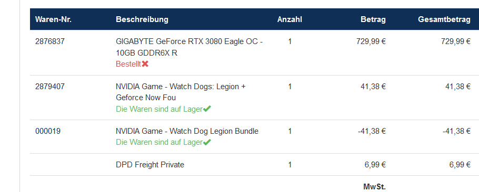The image size is (479, 192).
Task: Open NVIDIA Game - Watch Dog Legion Bundle item
Action: click(x=187, y=131)
